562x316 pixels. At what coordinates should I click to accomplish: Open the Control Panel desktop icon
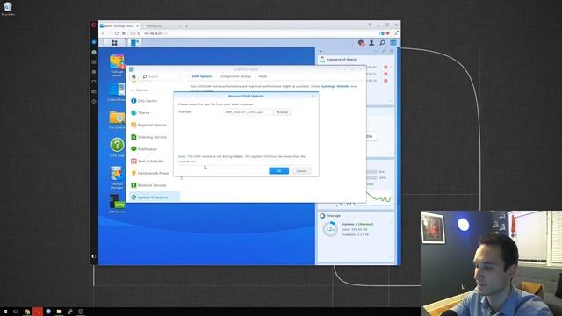pos(117,92)
